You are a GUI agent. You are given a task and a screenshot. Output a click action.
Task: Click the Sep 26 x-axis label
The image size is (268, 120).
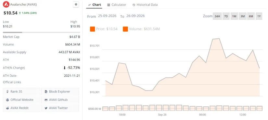point(162,115)
